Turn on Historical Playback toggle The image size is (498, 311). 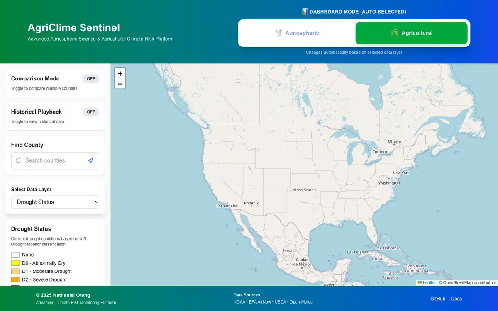(91, 112)
